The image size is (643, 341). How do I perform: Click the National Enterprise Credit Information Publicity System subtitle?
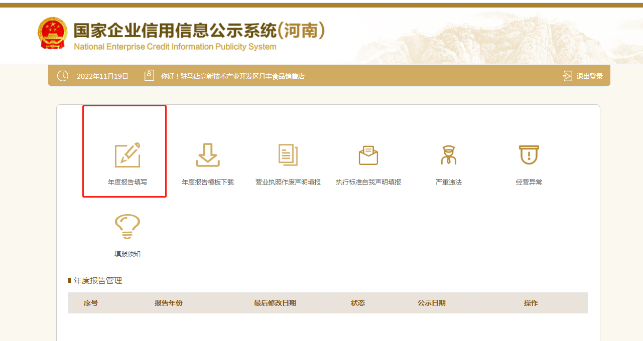click(x=175, y=47)
